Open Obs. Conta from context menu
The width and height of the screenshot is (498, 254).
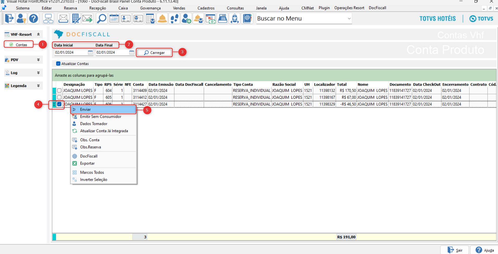pyautogui.click(x=103, y=140)
